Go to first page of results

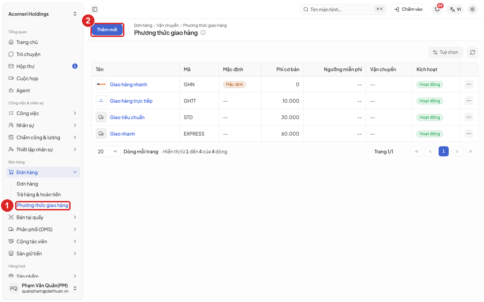click(x=417, y=151)
